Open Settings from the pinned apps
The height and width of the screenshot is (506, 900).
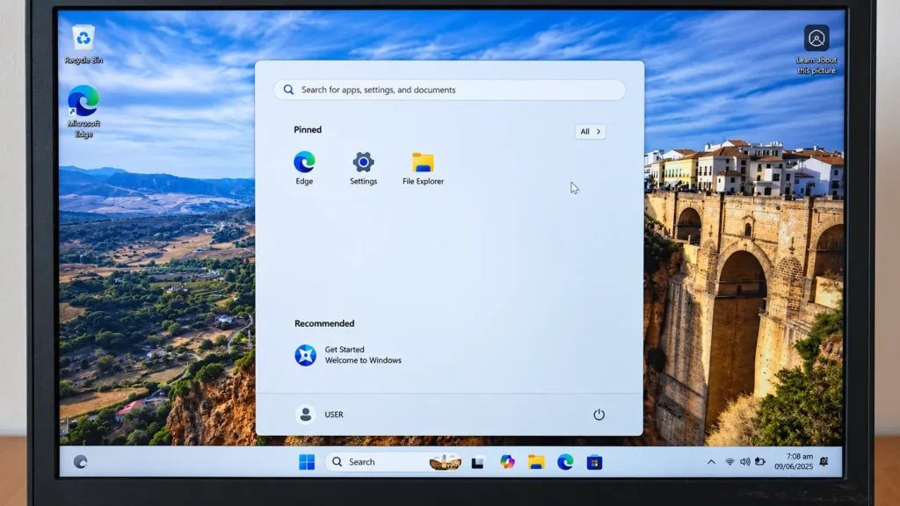[363, 168]
